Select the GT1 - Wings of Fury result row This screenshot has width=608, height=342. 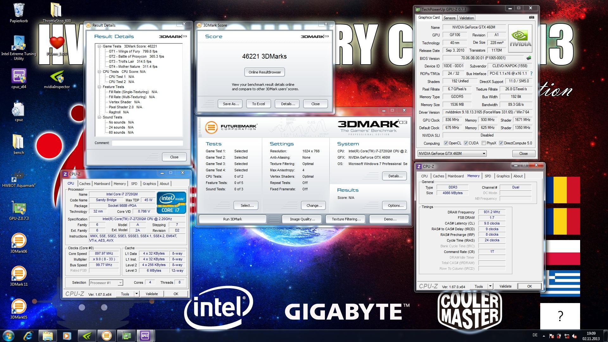coord(133,51)
